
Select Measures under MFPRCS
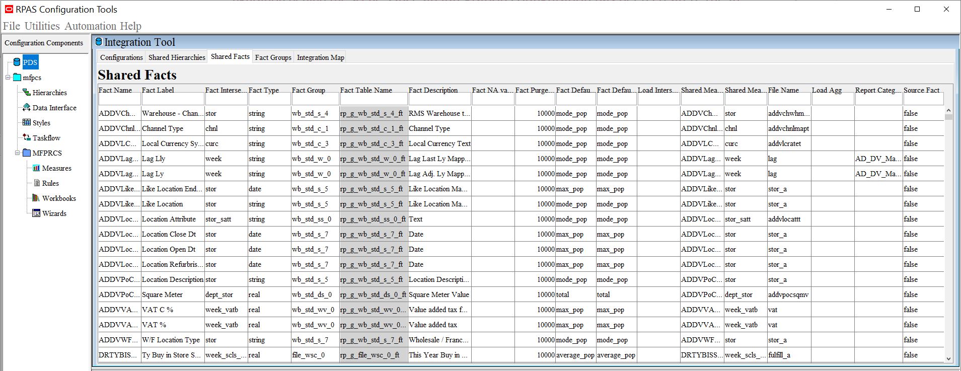pos(56,168)
